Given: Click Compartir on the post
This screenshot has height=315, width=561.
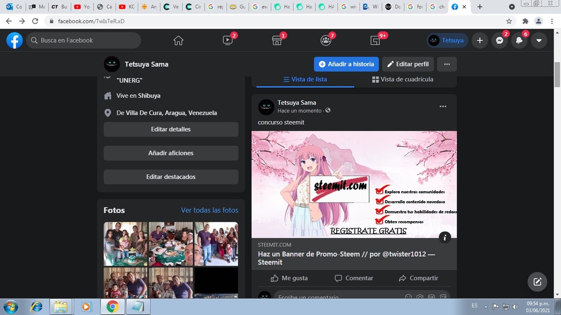Looking at the screenshot, I should (x=418, y=278).
